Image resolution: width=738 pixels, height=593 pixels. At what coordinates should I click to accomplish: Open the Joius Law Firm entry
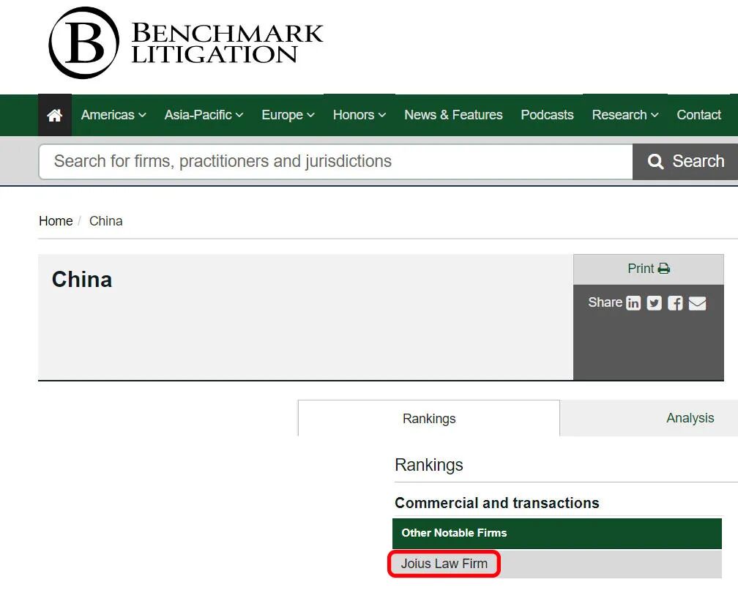pos(444,564)
